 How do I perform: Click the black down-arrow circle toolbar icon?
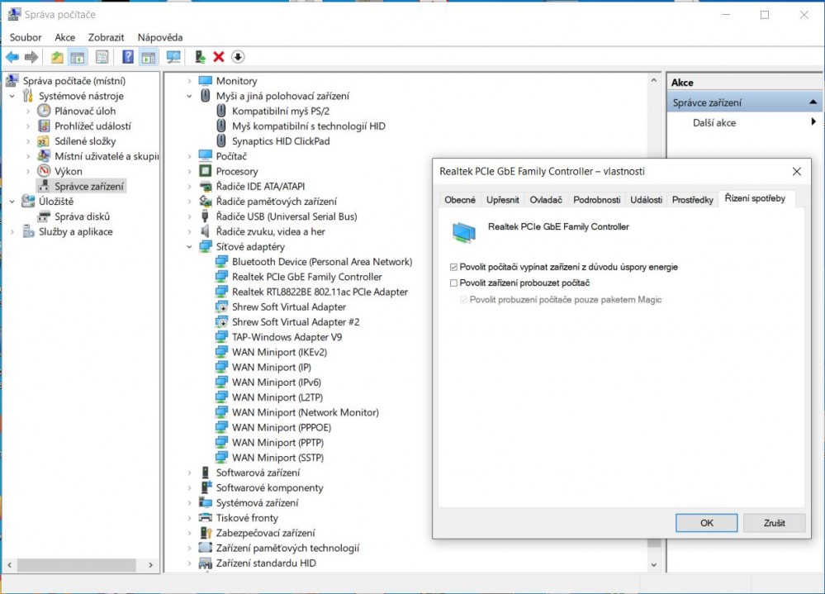tap(238, 57)
